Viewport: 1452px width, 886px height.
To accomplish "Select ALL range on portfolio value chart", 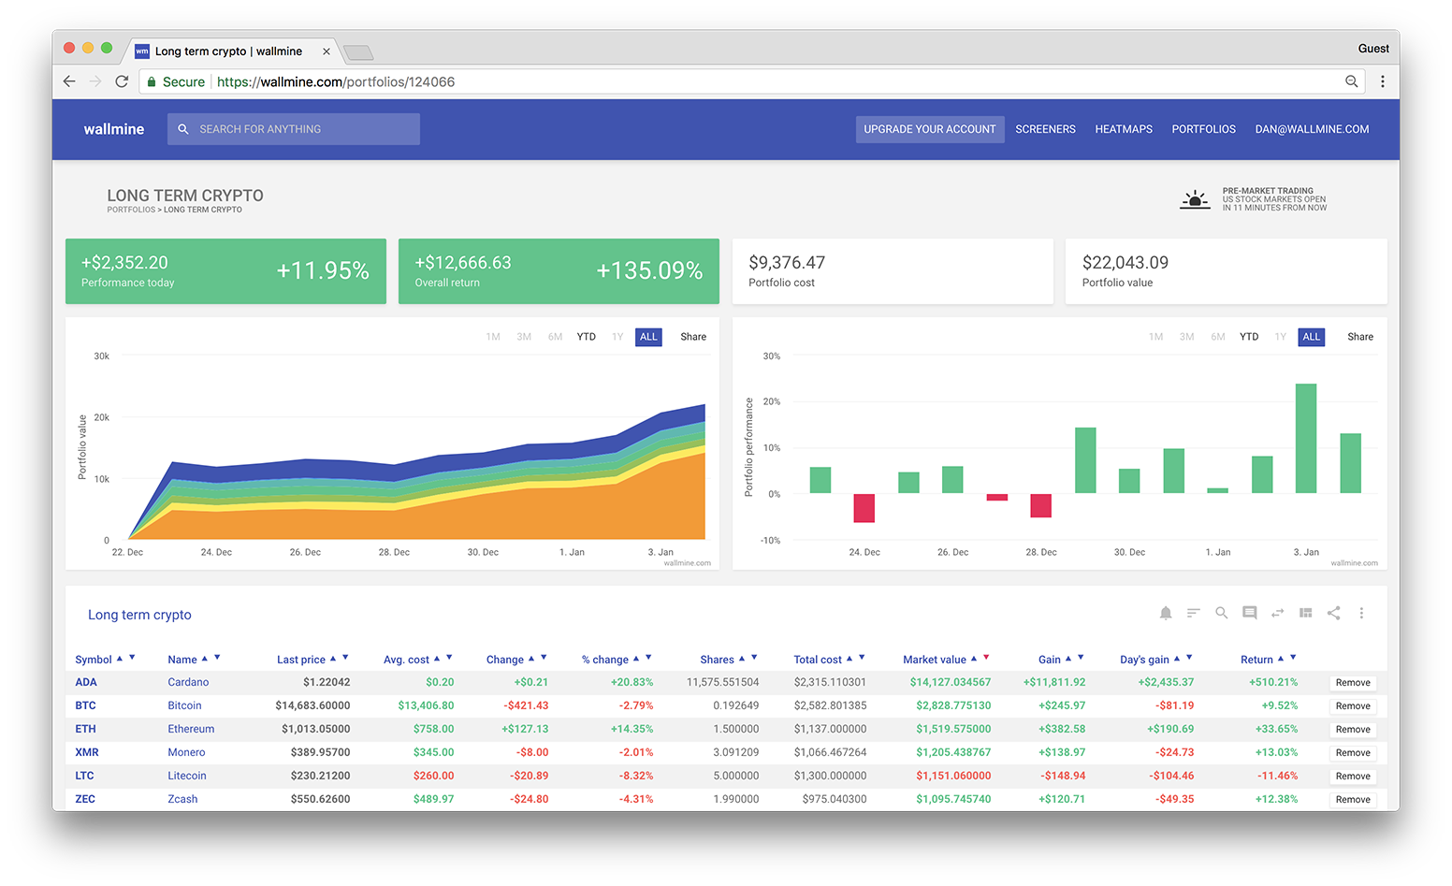I will [648, 337].
